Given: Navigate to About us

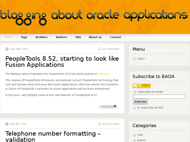Looking at the screenshot, I should click(x=95, y=37).
